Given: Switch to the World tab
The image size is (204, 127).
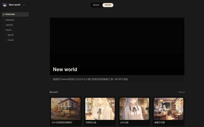Looking at the screenshot, I should (108, 5).
